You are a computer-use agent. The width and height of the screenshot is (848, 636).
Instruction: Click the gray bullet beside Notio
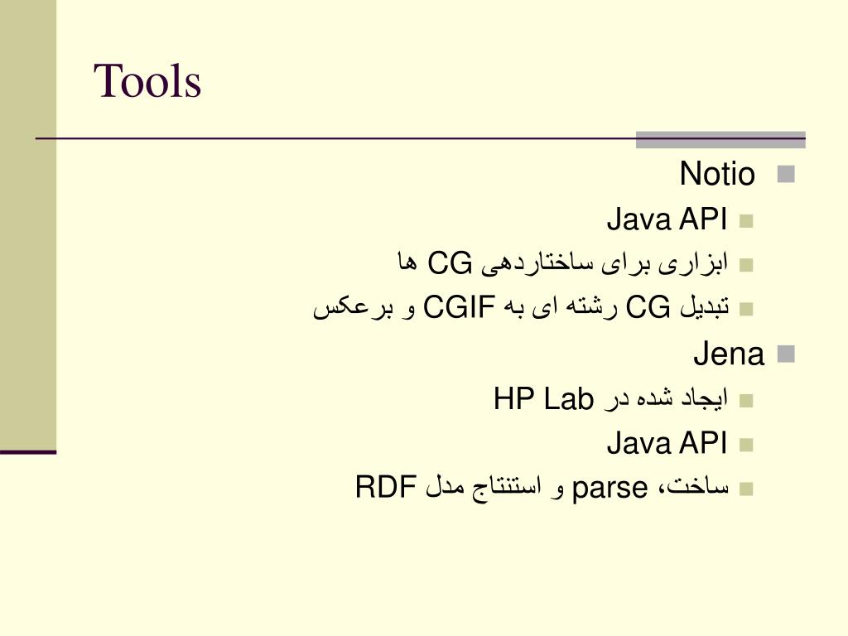786,174
